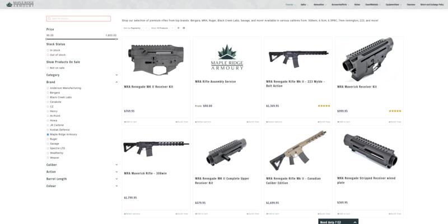Add MRA Renegade MK II Receiver Kit to cart
This screenshot has height=224, width=448.
pos(130,122)
